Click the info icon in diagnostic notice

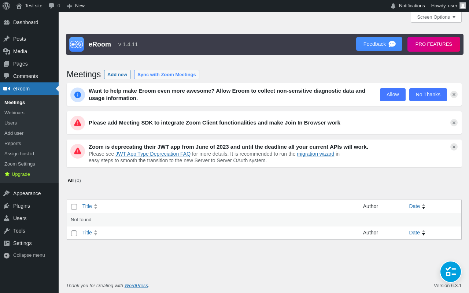point(78,95)
